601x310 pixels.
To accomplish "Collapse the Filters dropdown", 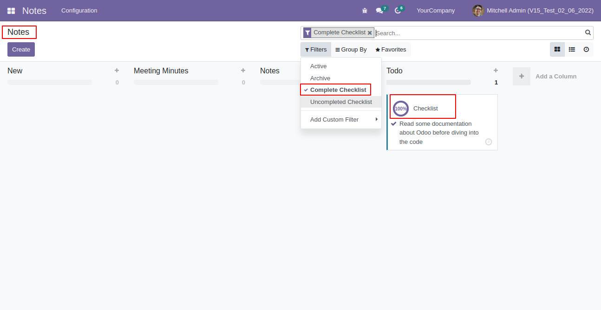I will [x=316, y=50].
